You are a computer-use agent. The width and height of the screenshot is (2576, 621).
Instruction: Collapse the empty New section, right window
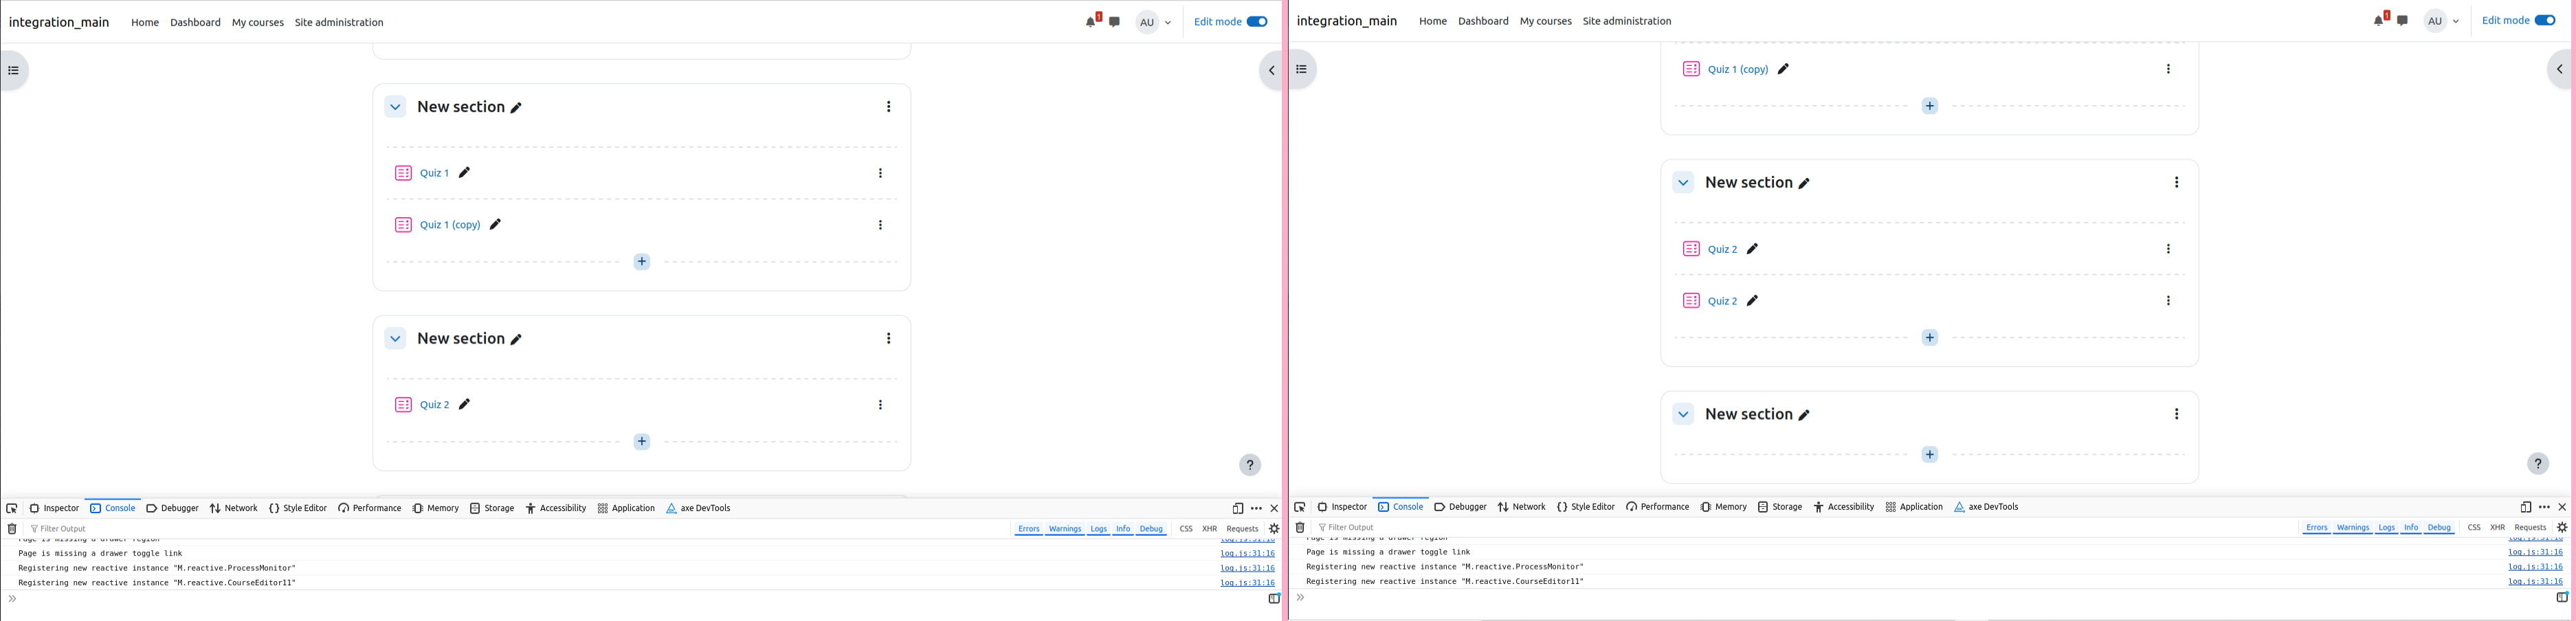[1683, 414]
